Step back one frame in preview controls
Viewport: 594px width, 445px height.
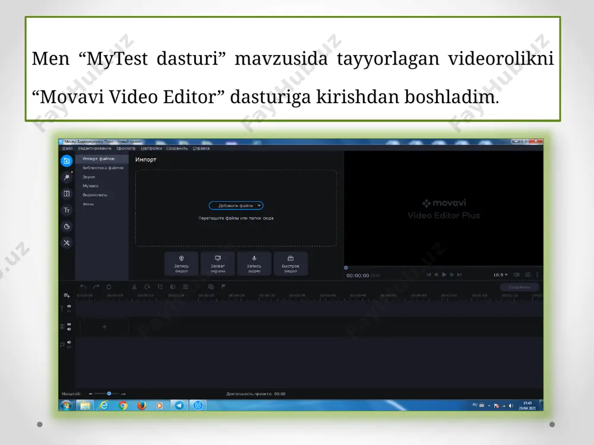point(436,275)
